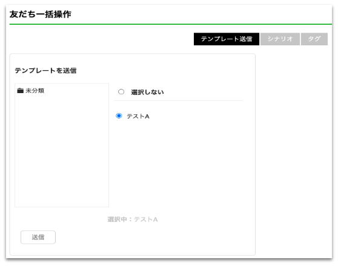Click the 選択しない option label text
The width and height of the screenshot is (338, 266).
click(147, 92)
